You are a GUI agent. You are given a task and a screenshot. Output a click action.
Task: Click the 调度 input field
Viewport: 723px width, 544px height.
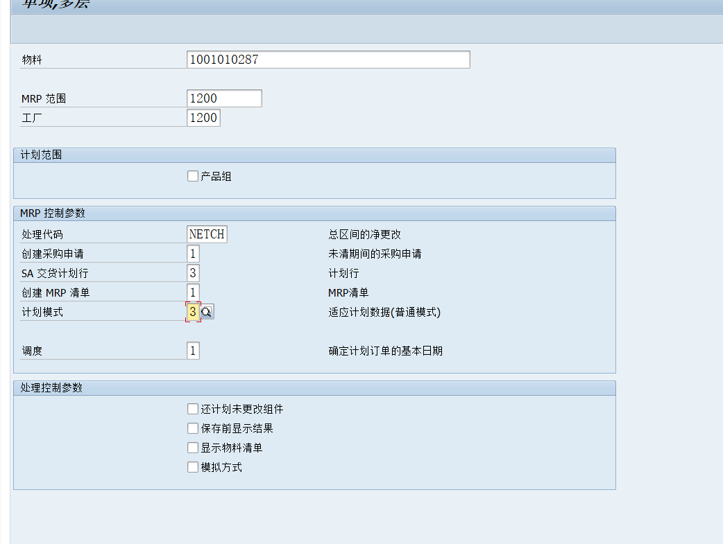tap(193, 350)
